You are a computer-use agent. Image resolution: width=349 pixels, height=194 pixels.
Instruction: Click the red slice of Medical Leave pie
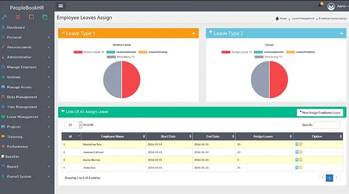tap(131, 80)
